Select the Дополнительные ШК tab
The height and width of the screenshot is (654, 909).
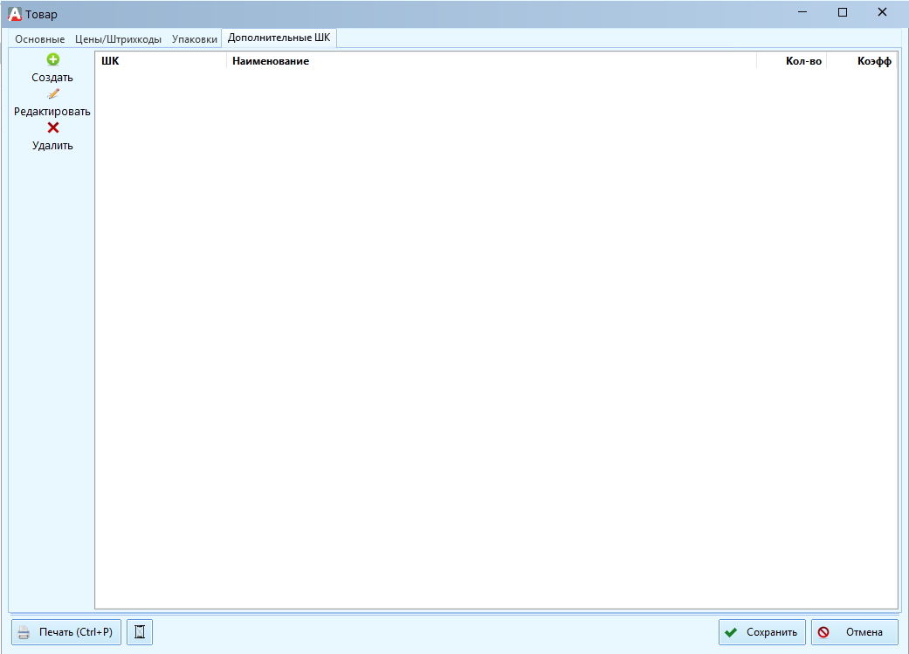(279, 38)
